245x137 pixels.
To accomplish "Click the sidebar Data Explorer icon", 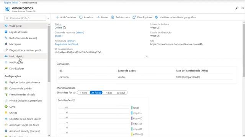I will (x=6, y=68).
